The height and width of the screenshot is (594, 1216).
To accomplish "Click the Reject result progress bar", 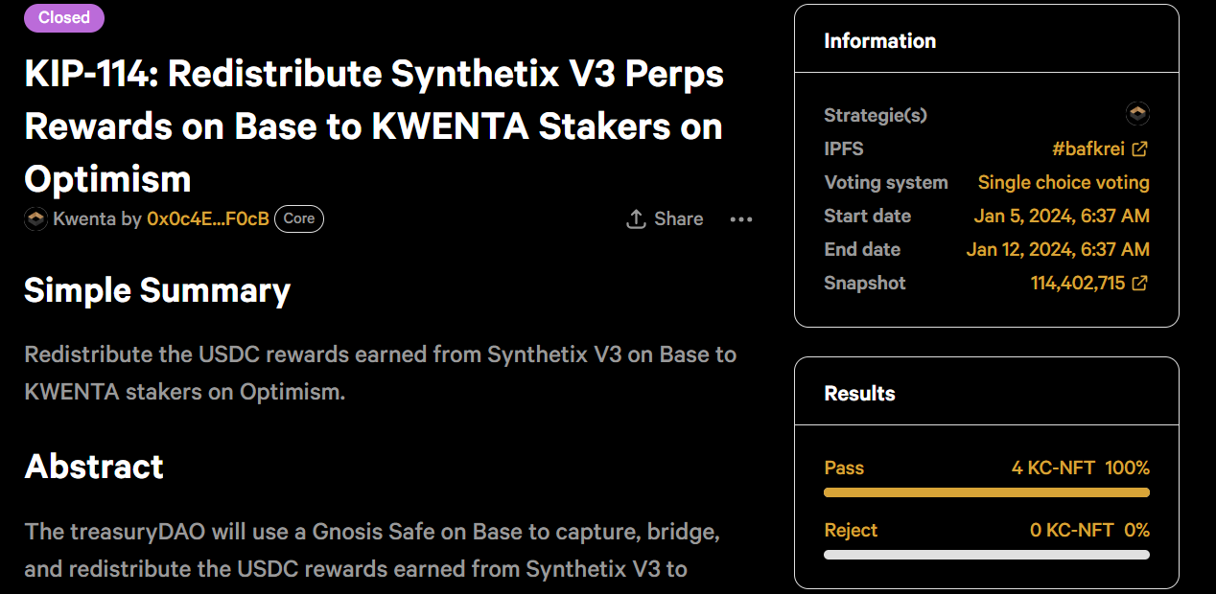I will [x=986, y=555].
